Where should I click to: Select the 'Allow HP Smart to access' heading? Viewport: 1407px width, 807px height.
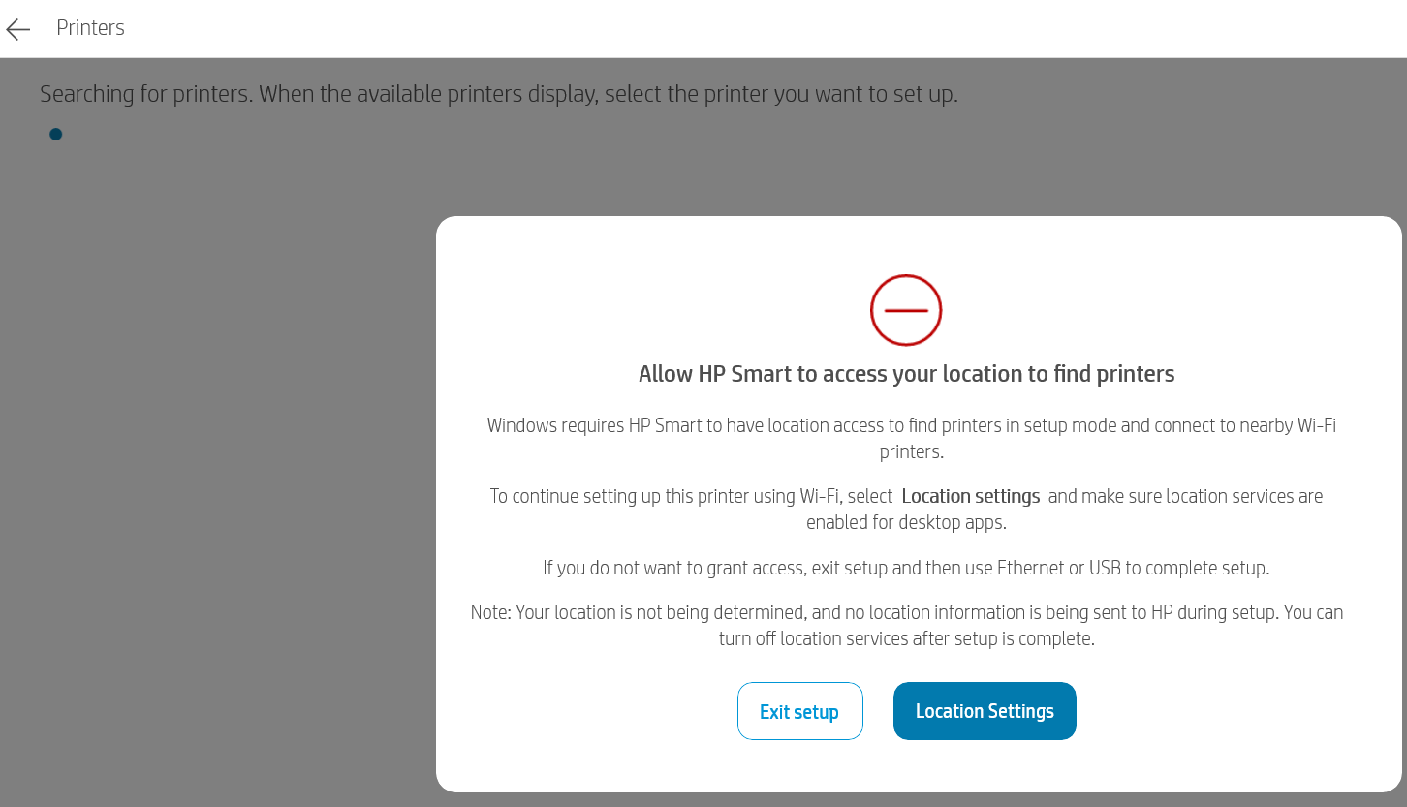click(906, 374)
